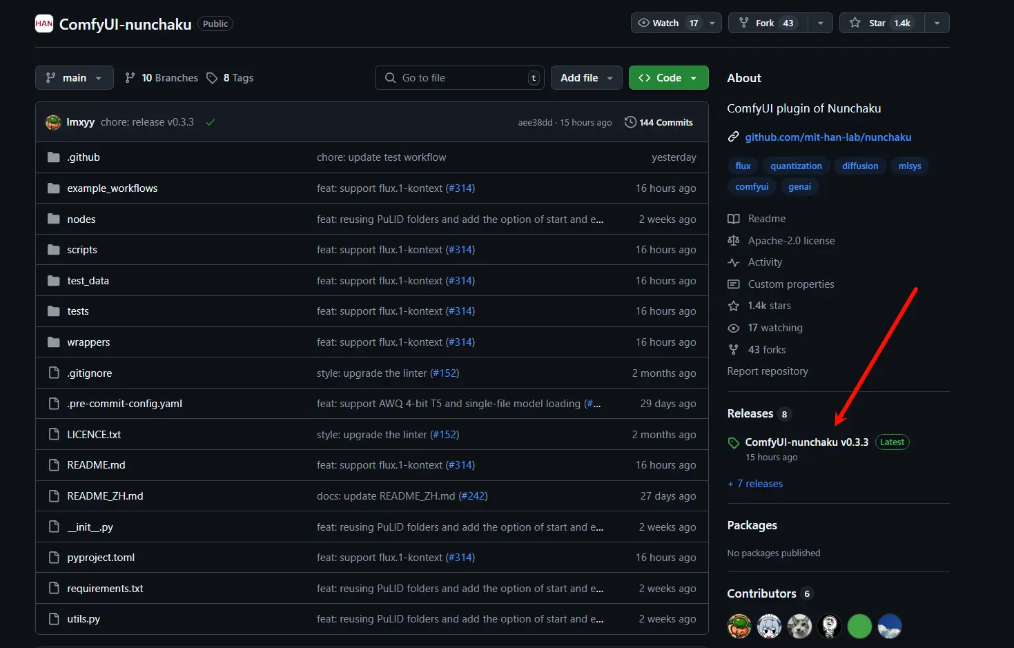
Task: Click the Custom properties icon
Action: 733,284
